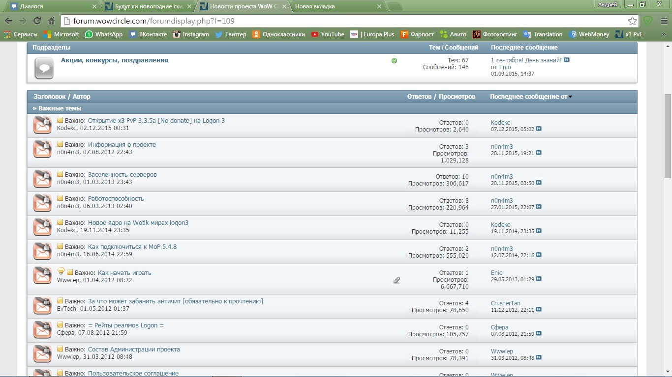This screenshot has width=672, height=377.
Task: Click go-to-last-post icon next to Kodekc 07.12.2015
Action: coord(539,129)
